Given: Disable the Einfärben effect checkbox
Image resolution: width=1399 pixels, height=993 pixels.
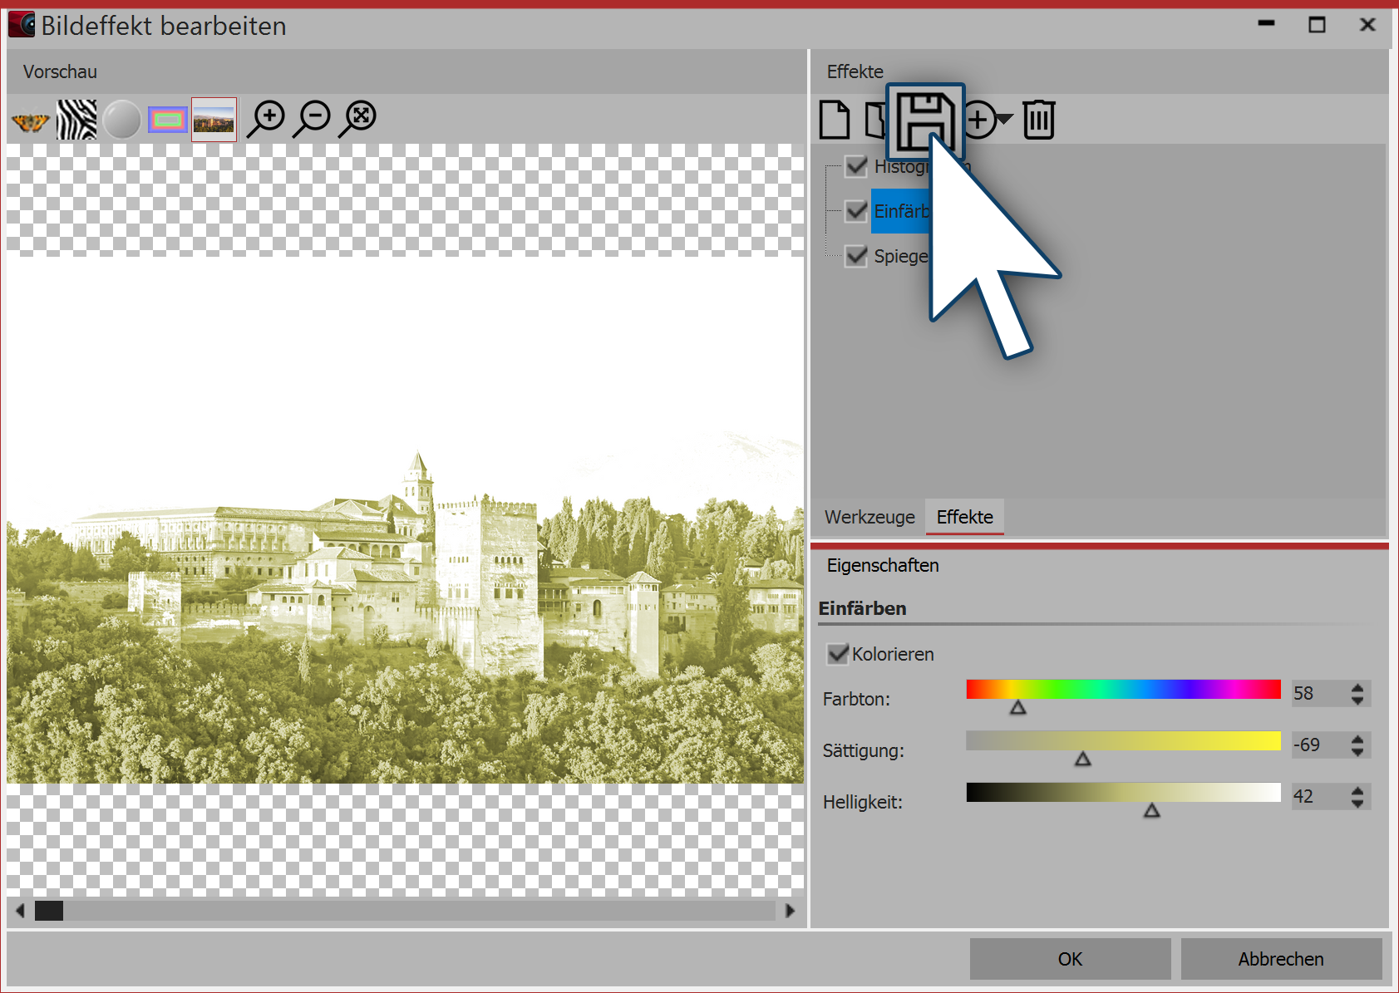Looking at the screenshot, I should 856,211.
